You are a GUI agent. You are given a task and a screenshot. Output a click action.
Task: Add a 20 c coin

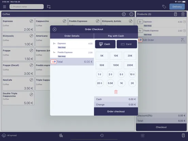pos(99,83)
